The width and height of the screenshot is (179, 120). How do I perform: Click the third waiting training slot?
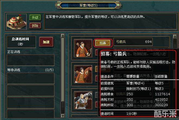pos(31,103)
